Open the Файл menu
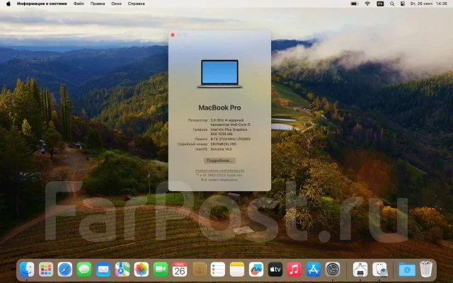The image size is (453, 283). [x=79, y=4]
